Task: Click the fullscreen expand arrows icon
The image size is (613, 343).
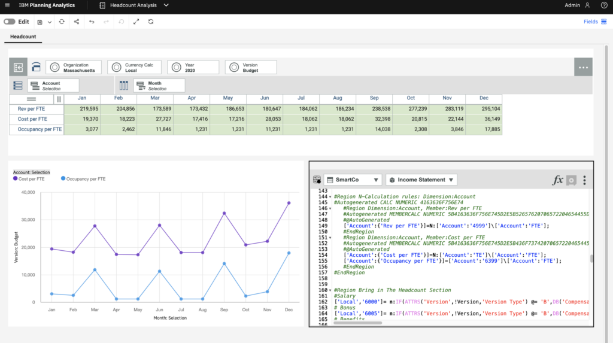Action: pos(136,22)
